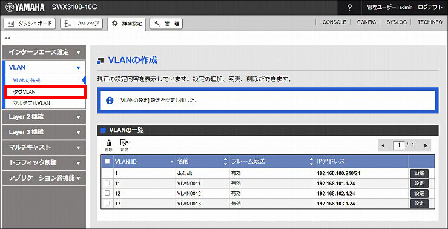Open CONFIG from top menu
This screenshot has height=229, width=448.
coord(366,22)
